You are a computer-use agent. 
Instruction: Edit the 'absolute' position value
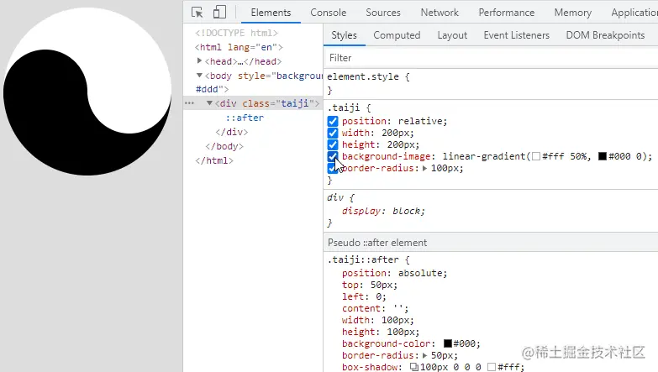[x=419, y=273]
